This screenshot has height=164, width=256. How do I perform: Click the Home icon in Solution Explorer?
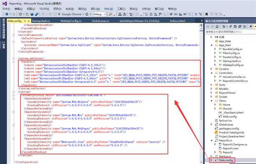pyautogui.click(x=217, y=26)
